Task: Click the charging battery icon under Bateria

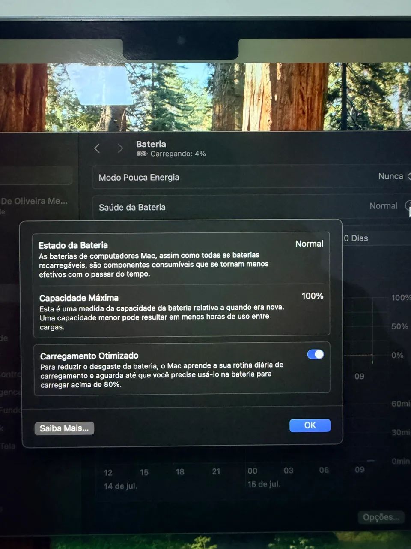Action: coord(142,154)
